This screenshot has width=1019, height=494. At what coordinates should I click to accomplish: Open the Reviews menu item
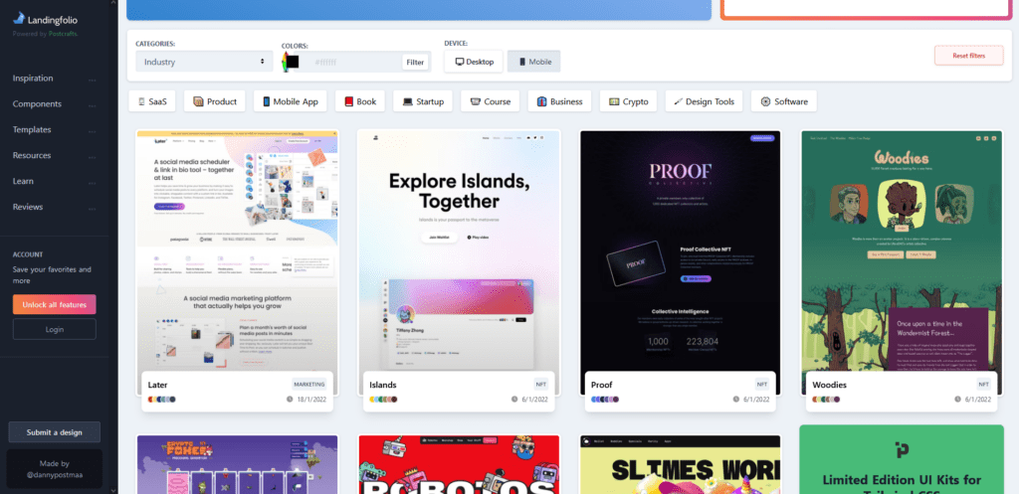pos(27,207)
